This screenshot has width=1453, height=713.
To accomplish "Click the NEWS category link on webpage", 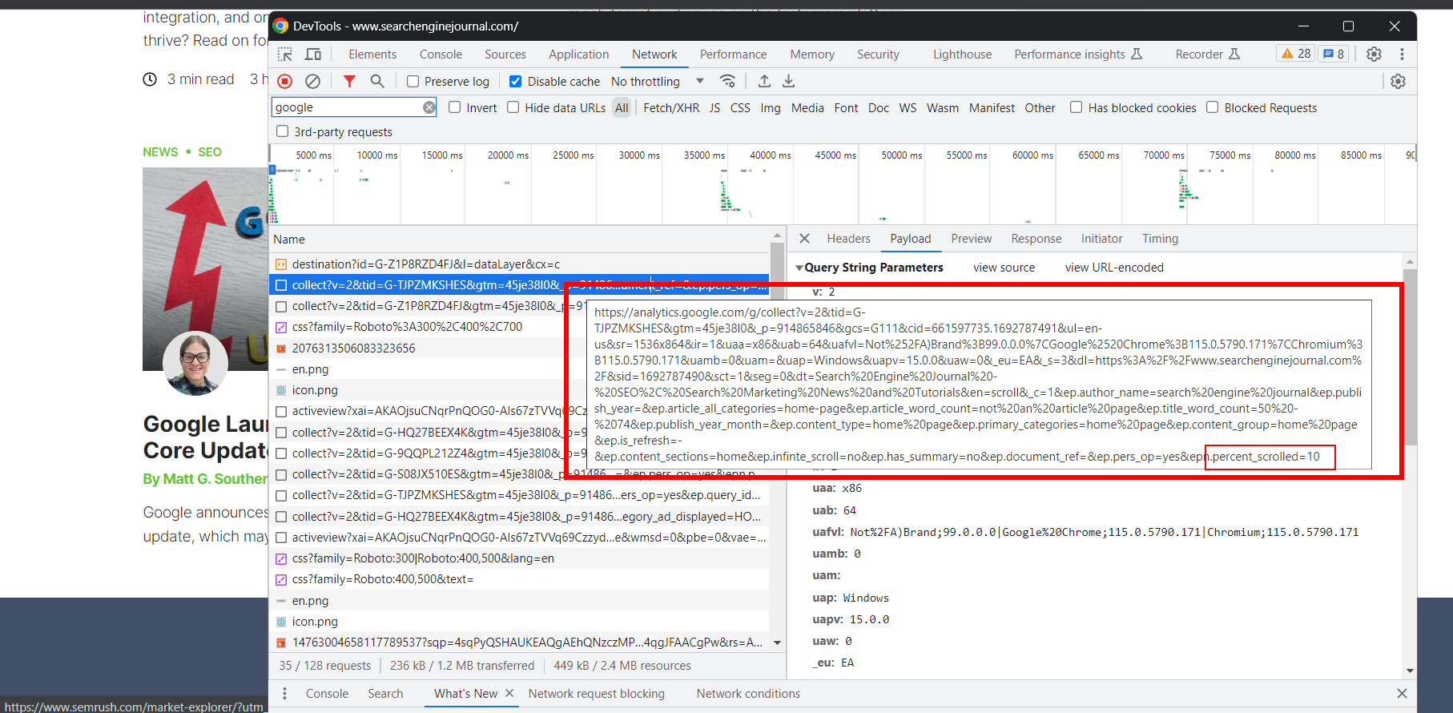I will pyautogui.click(x=160, y=151).
